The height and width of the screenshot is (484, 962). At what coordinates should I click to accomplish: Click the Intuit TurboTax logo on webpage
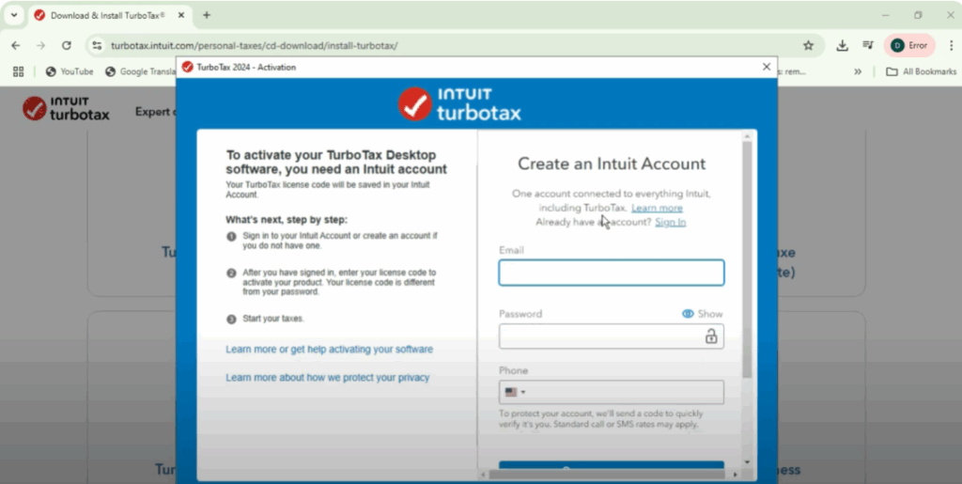(x=67, y=109)
